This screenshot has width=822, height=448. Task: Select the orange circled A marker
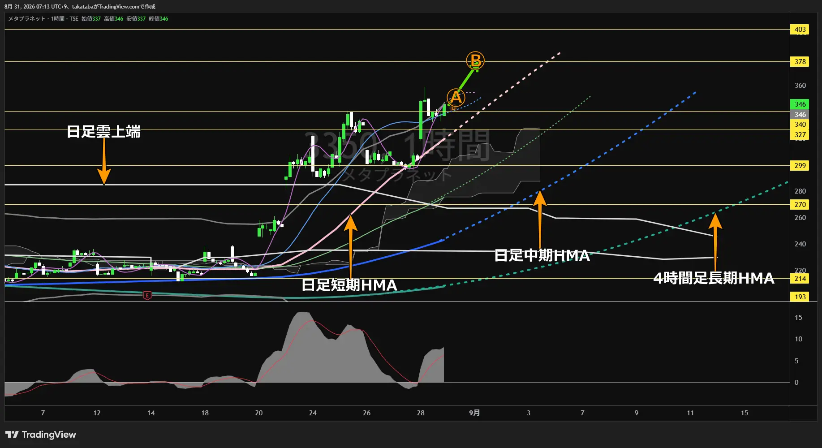[456, 97]
